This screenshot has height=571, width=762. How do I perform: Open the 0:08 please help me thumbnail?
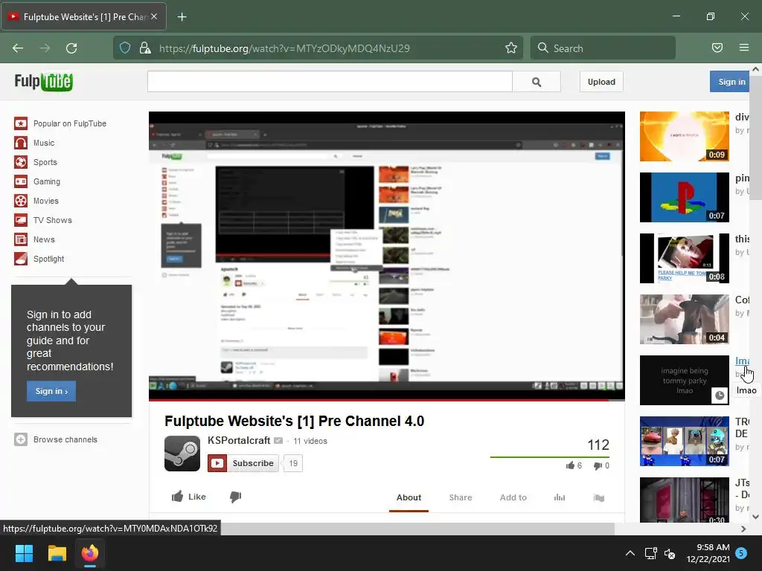pyautogui.click(x=685, y=258)
